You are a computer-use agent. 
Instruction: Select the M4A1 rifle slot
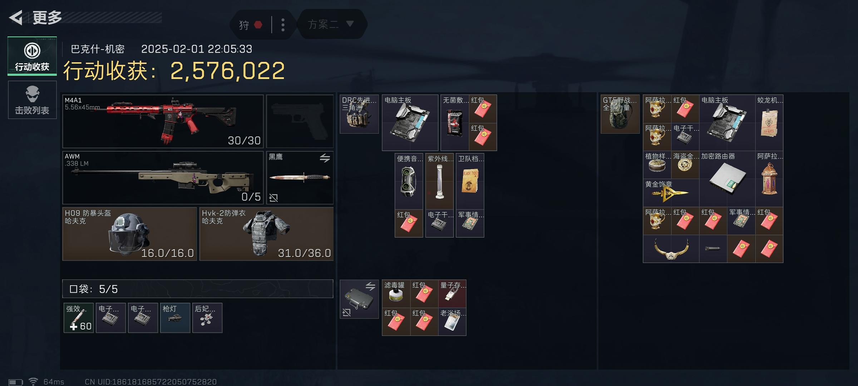pos(163,121)
